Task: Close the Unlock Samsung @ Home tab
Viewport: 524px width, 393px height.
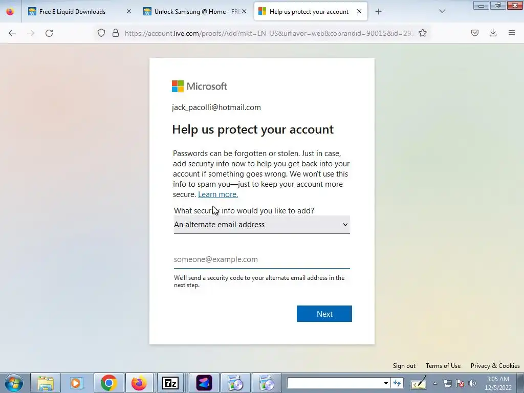Action: pyautogui.click(x=244, y=11)
